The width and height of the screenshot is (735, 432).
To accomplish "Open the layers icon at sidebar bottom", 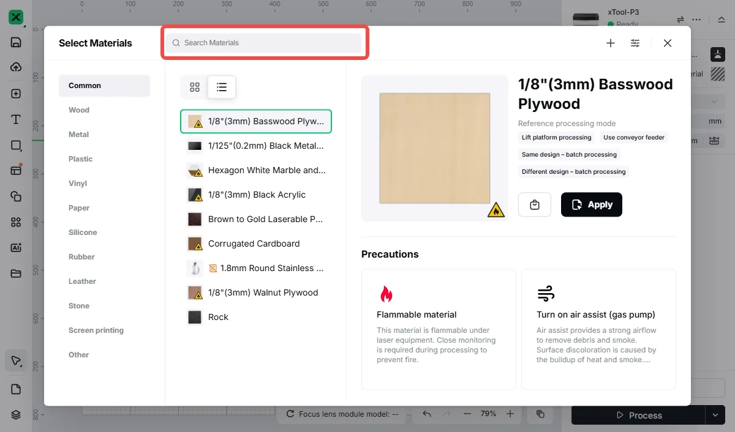I will [x=16, y=414].
